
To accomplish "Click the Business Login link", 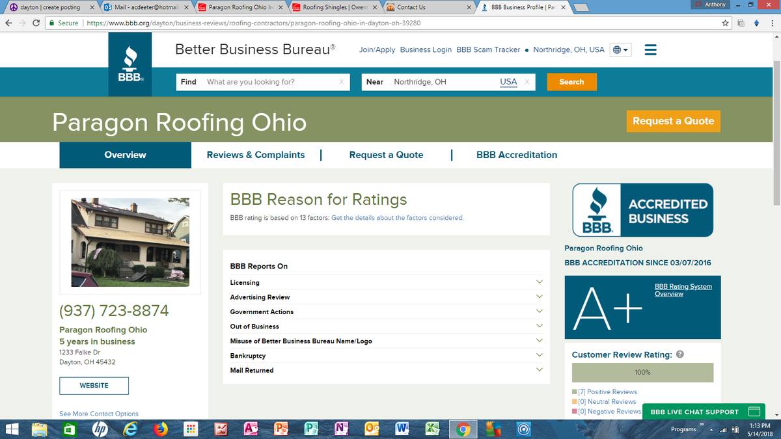I will [426, 50].
